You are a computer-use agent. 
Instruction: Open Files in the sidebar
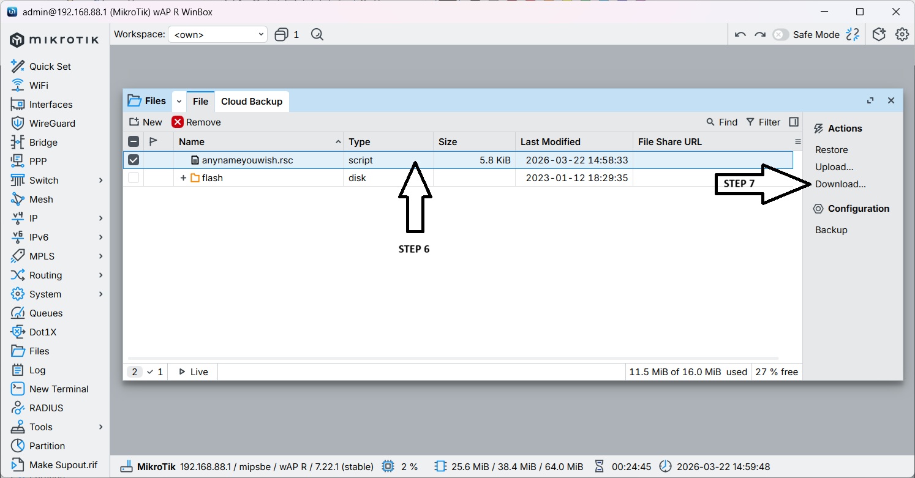tap(39, 351)
